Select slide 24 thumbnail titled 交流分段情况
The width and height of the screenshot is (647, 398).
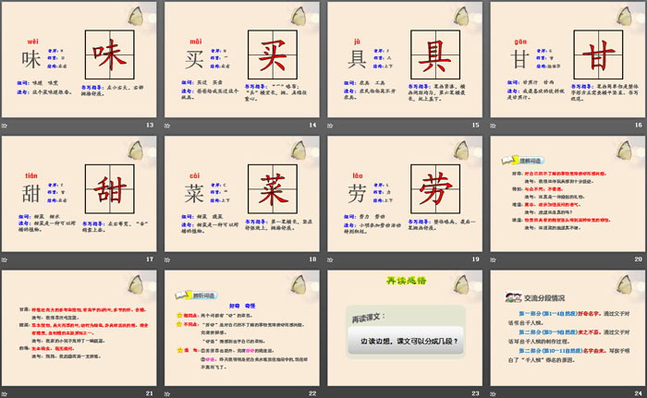[568, 328]
